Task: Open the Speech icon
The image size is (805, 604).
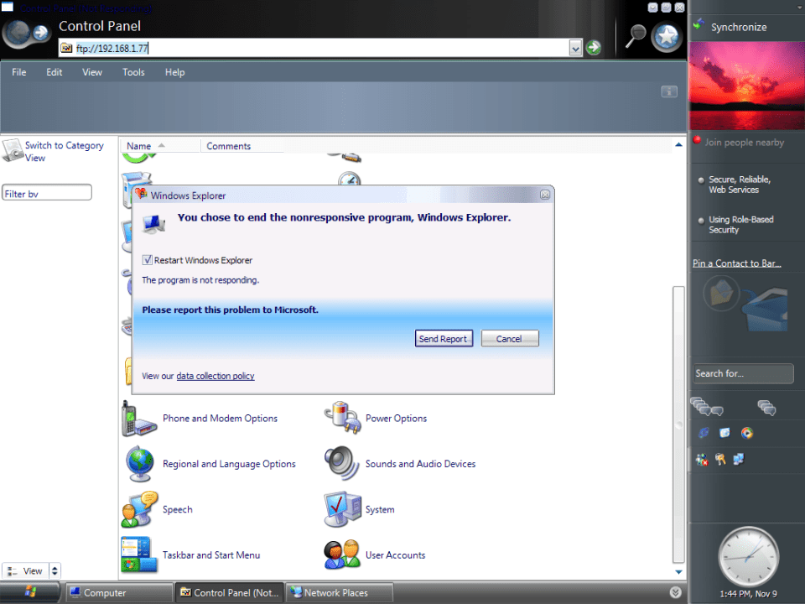Action: pos(139,509)
